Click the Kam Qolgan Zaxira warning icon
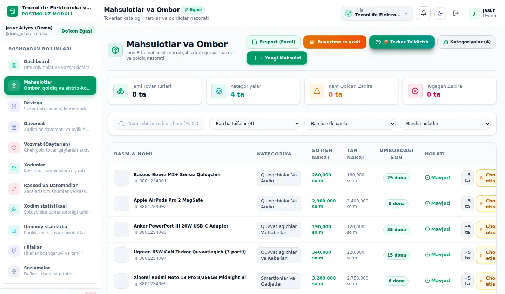 pyautogui.click(x=317, y=91)
